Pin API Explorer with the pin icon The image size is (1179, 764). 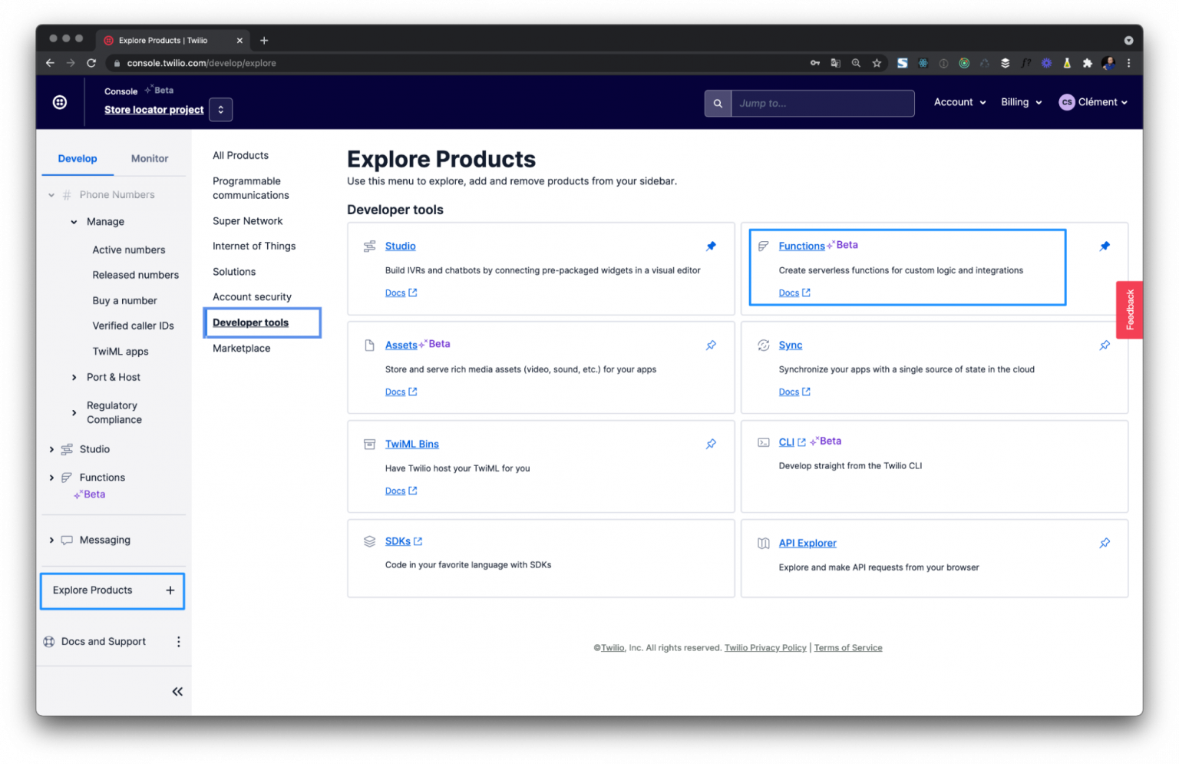[x=1104, y=543]
